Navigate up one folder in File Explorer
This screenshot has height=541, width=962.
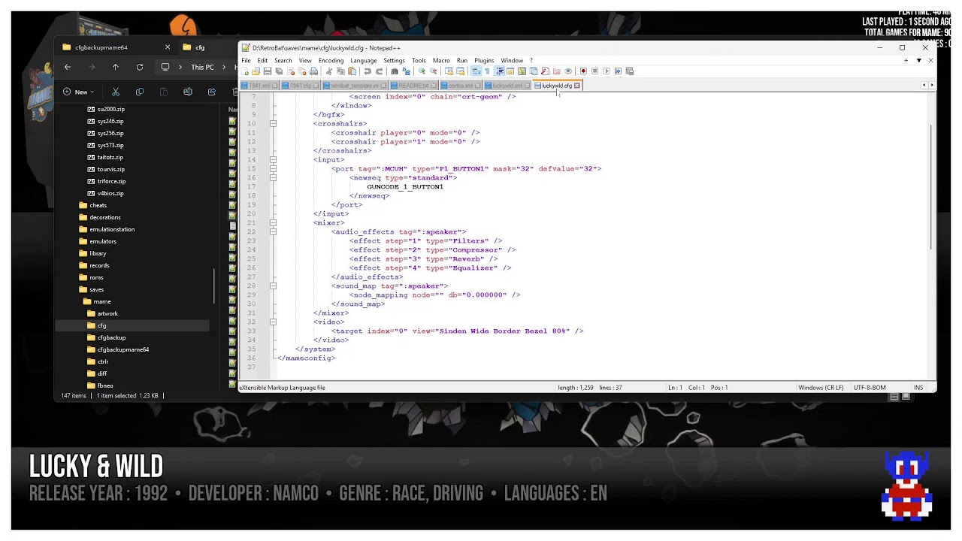tap(116, 67)
